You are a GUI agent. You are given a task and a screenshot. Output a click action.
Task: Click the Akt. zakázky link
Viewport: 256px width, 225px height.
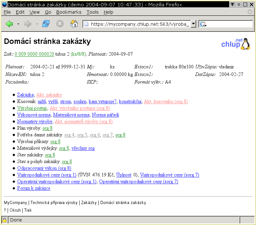coord(49,95)
